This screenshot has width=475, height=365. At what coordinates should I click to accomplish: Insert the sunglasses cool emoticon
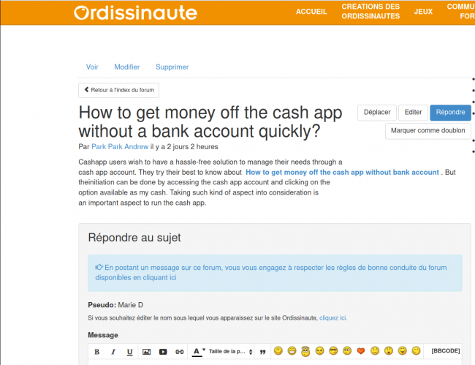pos(333,351)
